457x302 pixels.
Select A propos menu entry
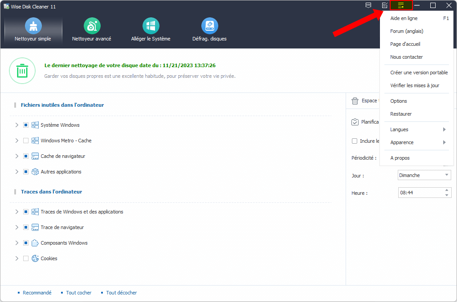416,158
